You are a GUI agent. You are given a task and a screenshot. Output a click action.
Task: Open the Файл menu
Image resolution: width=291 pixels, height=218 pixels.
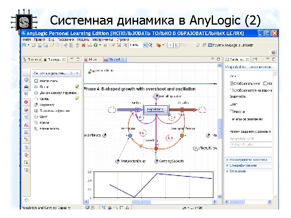pos(26,40)
